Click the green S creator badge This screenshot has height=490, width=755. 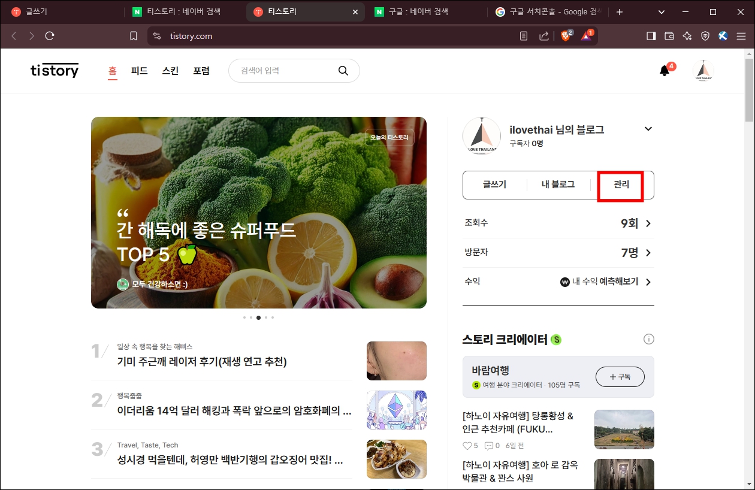pos(556,340)
